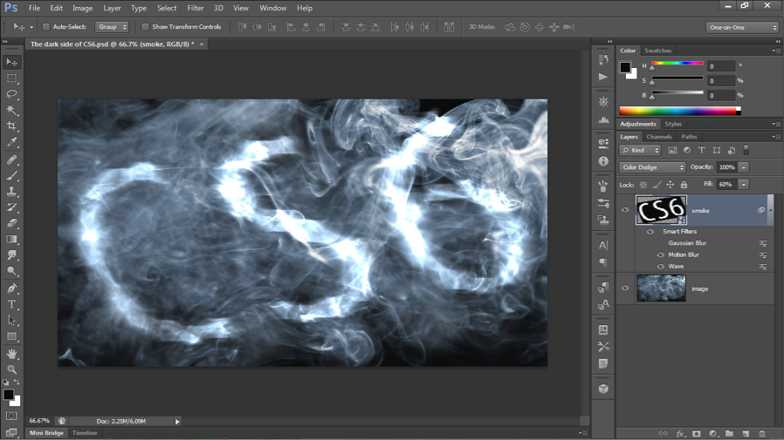Image resolution: width=784 pixels, height=440 pixels.
Task: Click the layer style fx icon
Action: [680, 434]
